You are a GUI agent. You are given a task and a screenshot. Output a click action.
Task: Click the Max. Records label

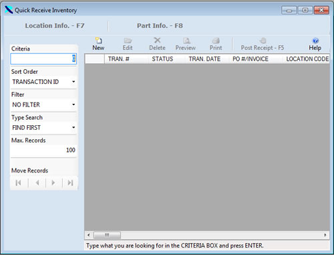click(x=29, y=140)
